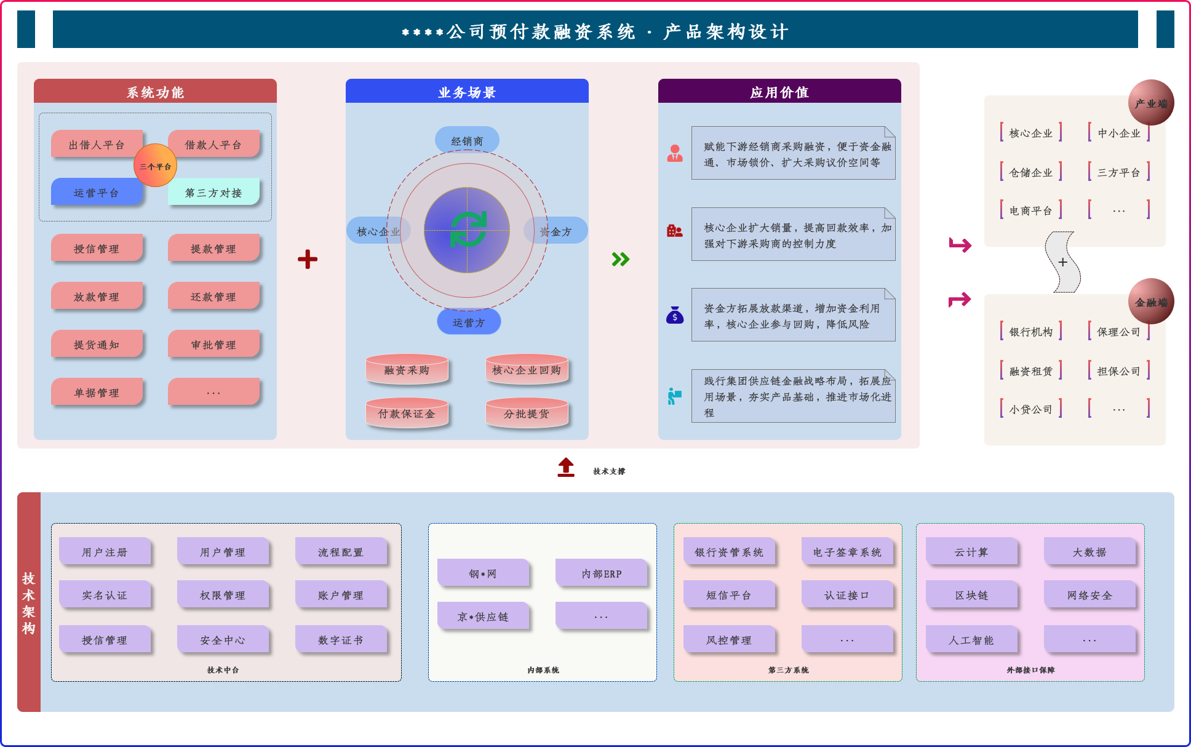Click the upper pink bent arrow icon

click(x=960, y=245)
